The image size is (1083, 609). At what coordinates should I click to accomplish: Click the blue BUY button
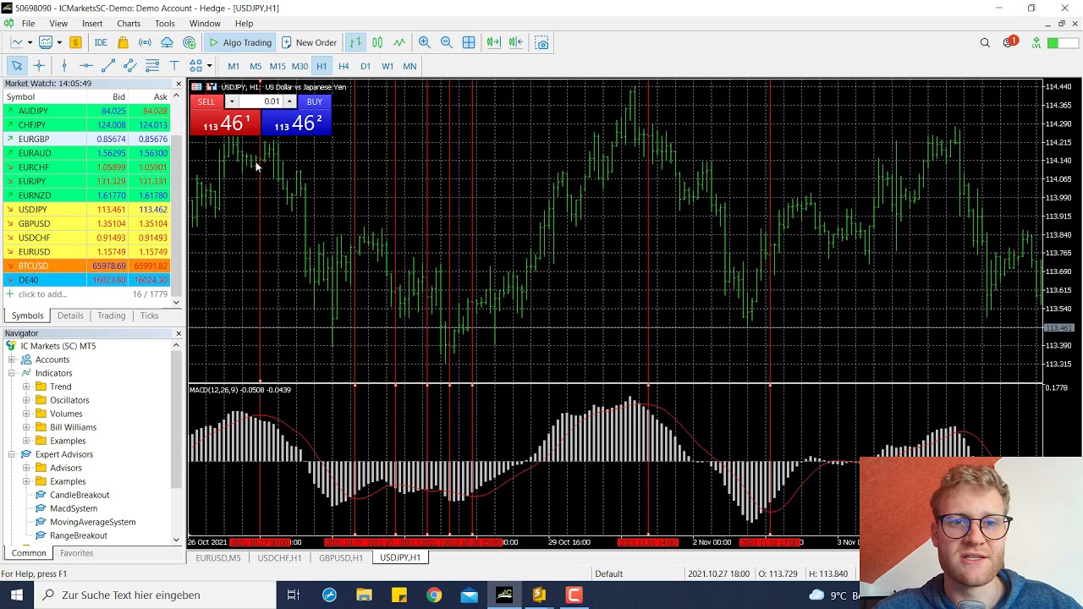(x=314, y=101)
